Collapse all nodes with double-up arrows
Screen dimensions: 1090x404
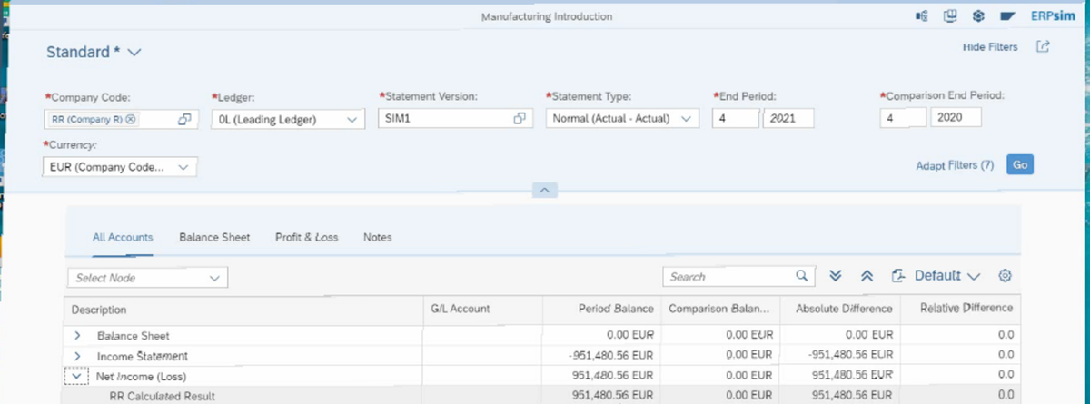click(x=867, y=276)
